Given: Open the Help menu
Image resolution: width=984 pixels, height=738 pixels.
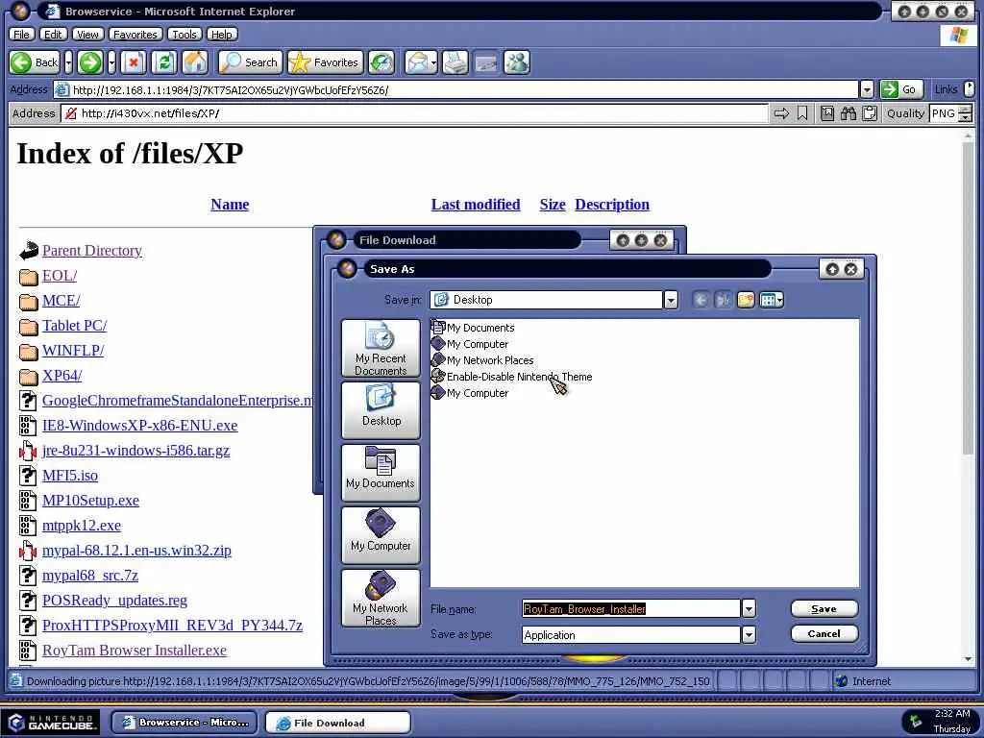Looking at the screenshot, I should (x=222, y=35).
